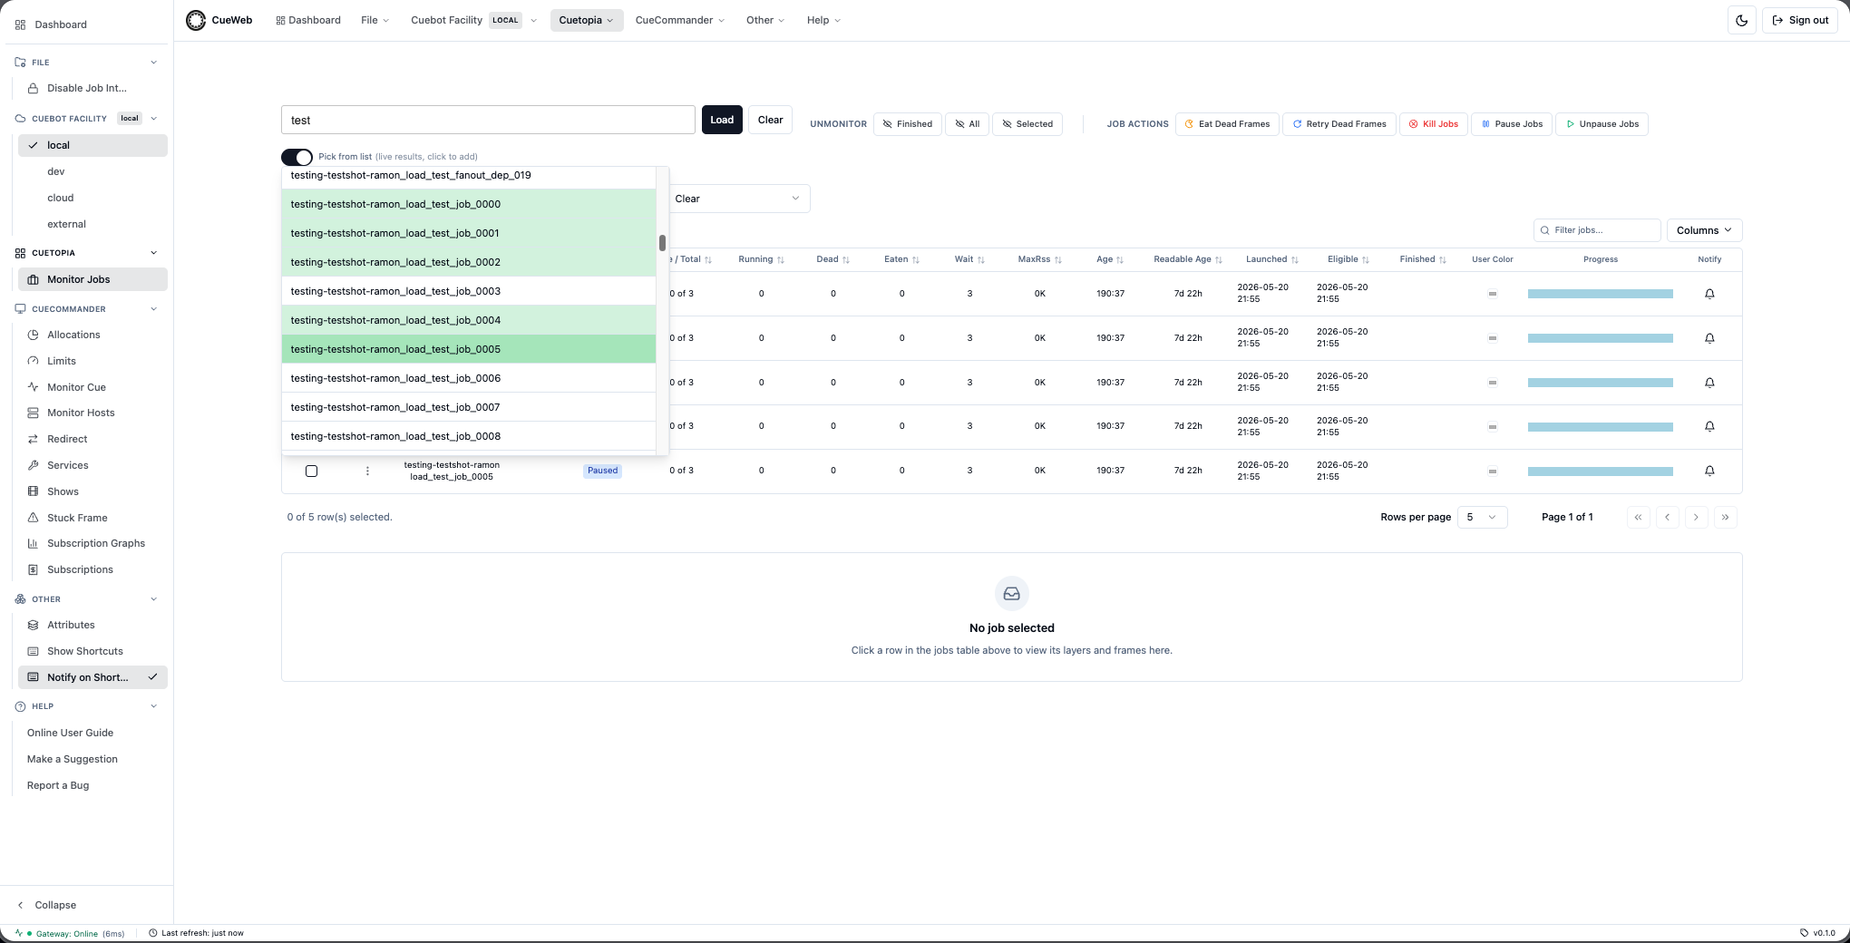Screen dimensions: 1850x943
Task: Select local facility in sidebar
Action: [92, 145]
